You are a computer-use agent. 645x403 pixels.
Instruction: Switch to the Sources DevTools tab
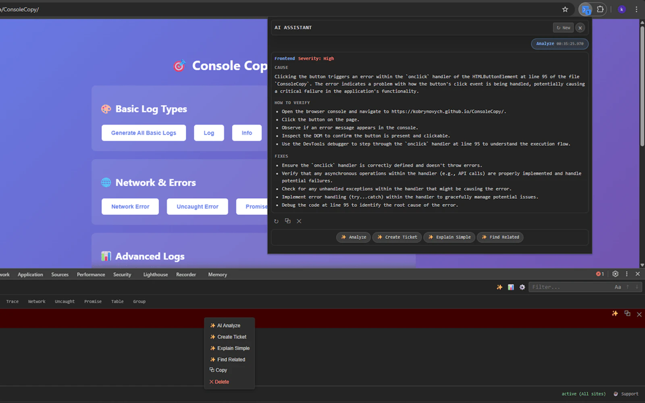pos(60,274)
